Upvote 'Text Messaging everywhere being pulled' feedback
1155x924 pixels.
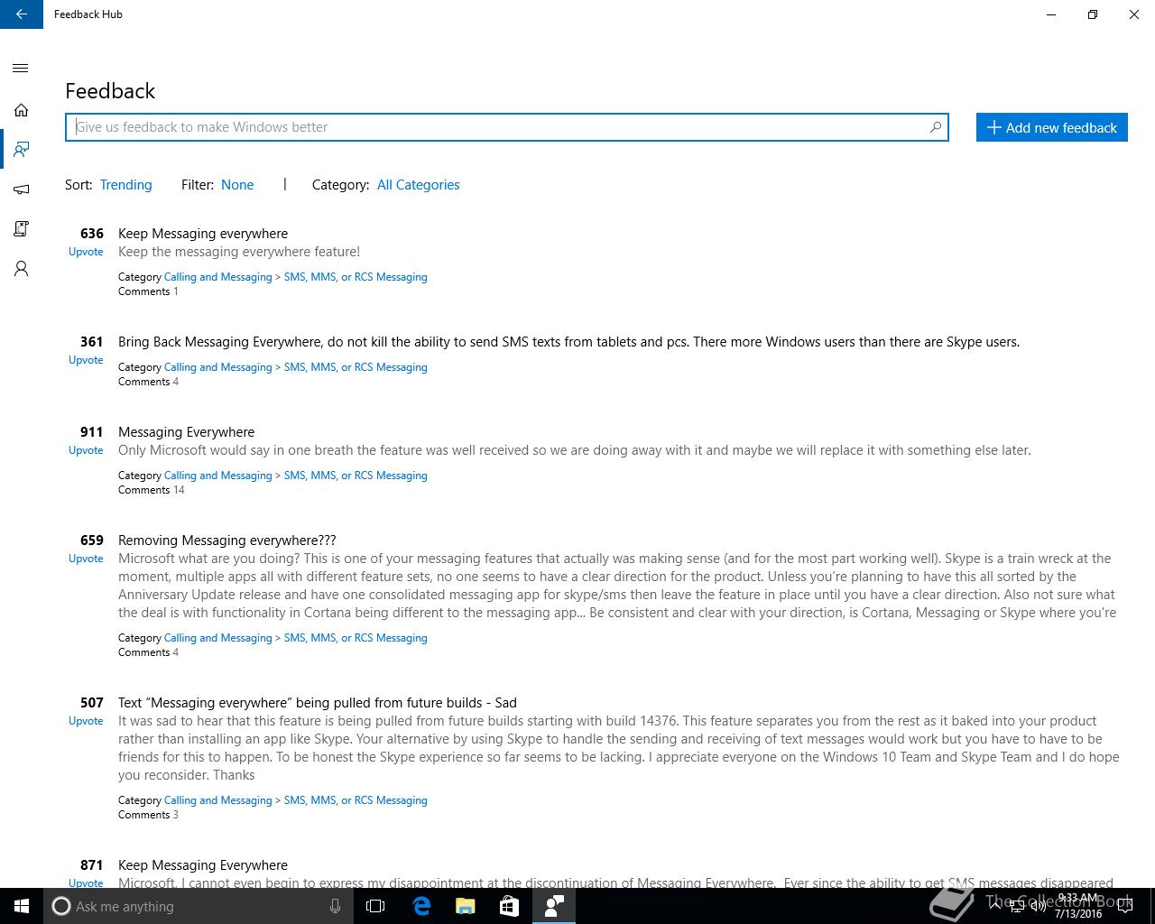86,721
